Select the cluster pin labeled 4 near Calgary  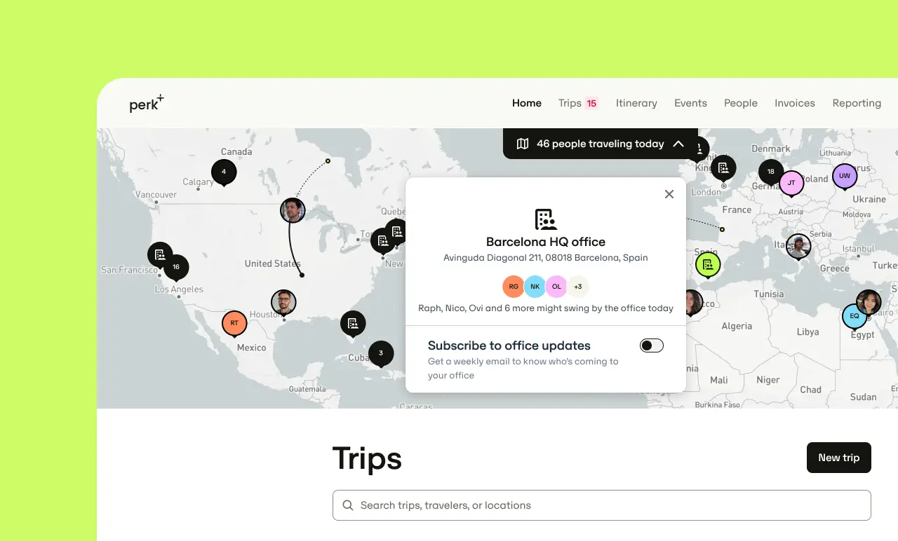click(x=224, y=172)
